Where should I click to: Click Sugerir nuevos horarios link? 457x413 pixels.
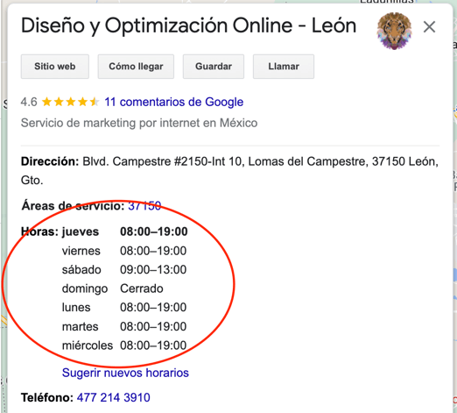point(125,373)
